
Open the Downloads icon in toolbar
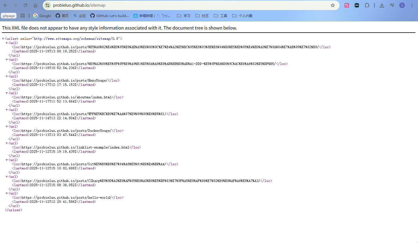point(382,5)
